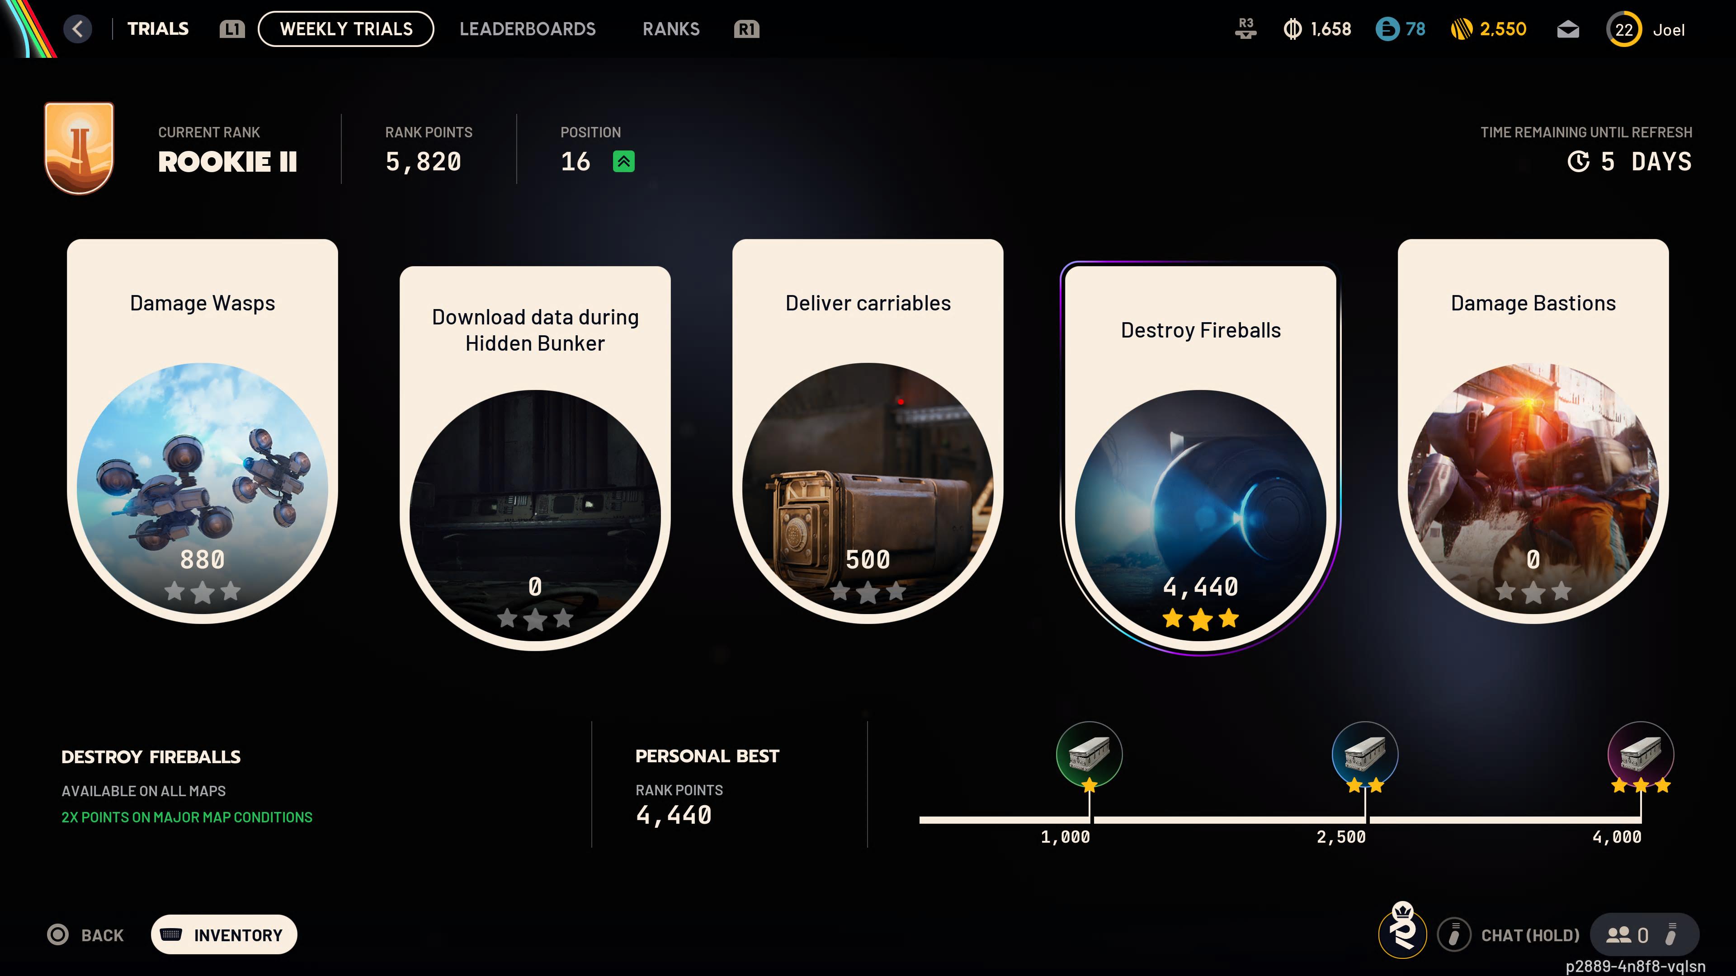The width and height of the screenshot is (1736, 976).
Task: Click the back arrow icon
Action: click(x=77, y=29)
